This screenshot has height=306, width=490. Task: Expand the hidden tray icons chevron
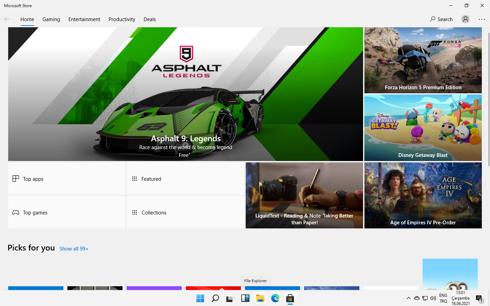(x=409, y=299)
